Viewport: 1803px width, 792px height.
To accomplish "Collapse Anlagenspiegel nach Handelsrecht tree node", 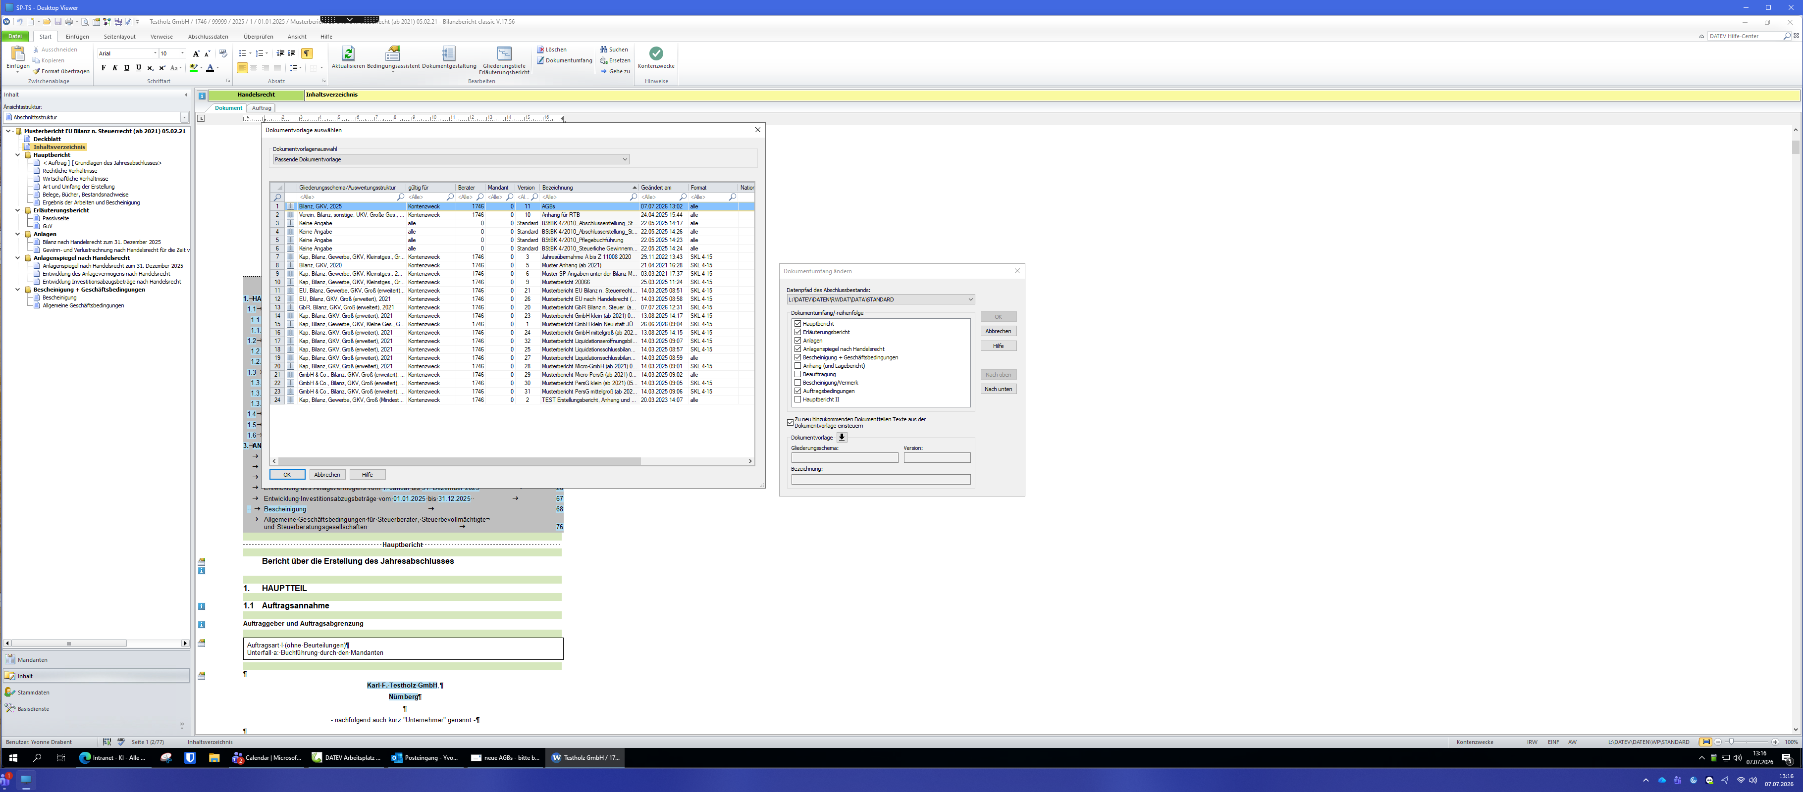I will (x=18, y=258).
